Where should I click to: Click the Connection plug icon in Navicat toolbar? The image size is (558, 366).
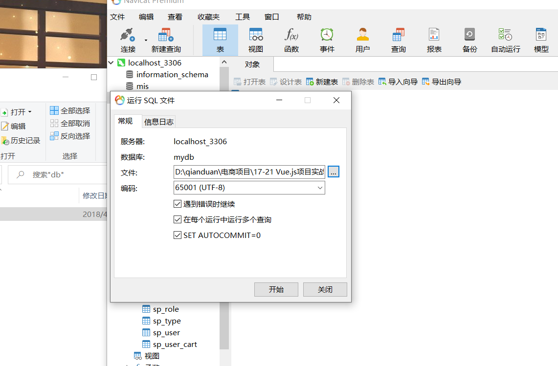click(x=128, y=35)
